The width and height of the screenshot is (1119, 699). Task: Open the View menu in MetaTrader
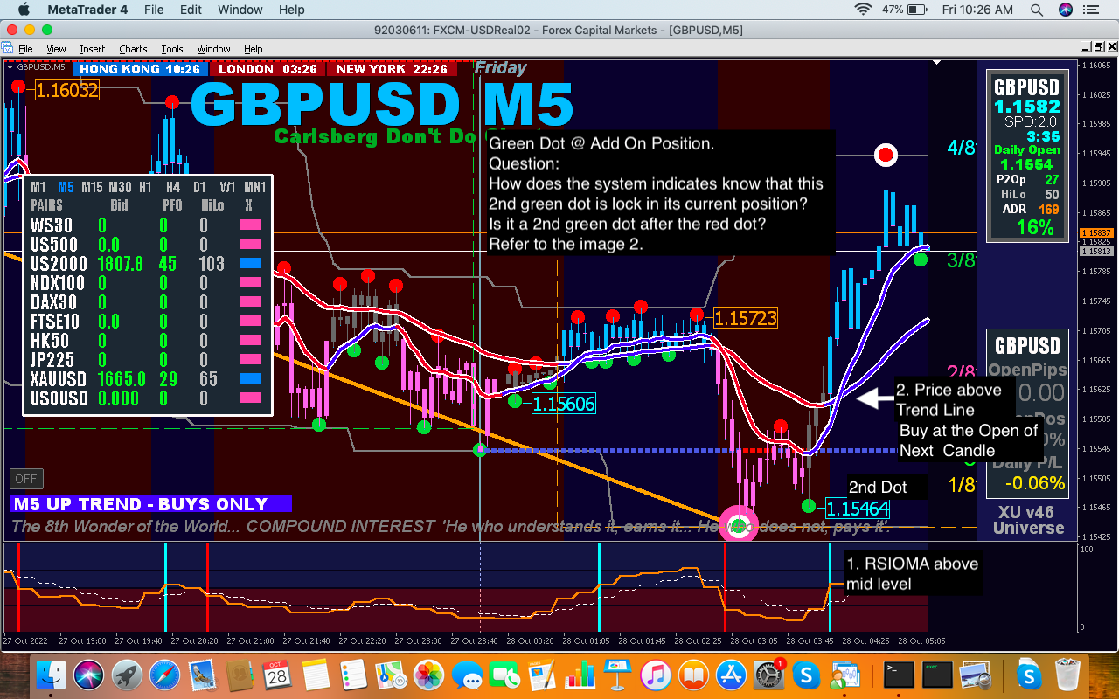click(56, 49)
